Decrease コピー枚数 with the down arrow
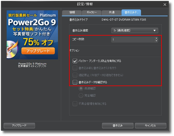This screenshot has height=136, width=174. pos(156,41)
